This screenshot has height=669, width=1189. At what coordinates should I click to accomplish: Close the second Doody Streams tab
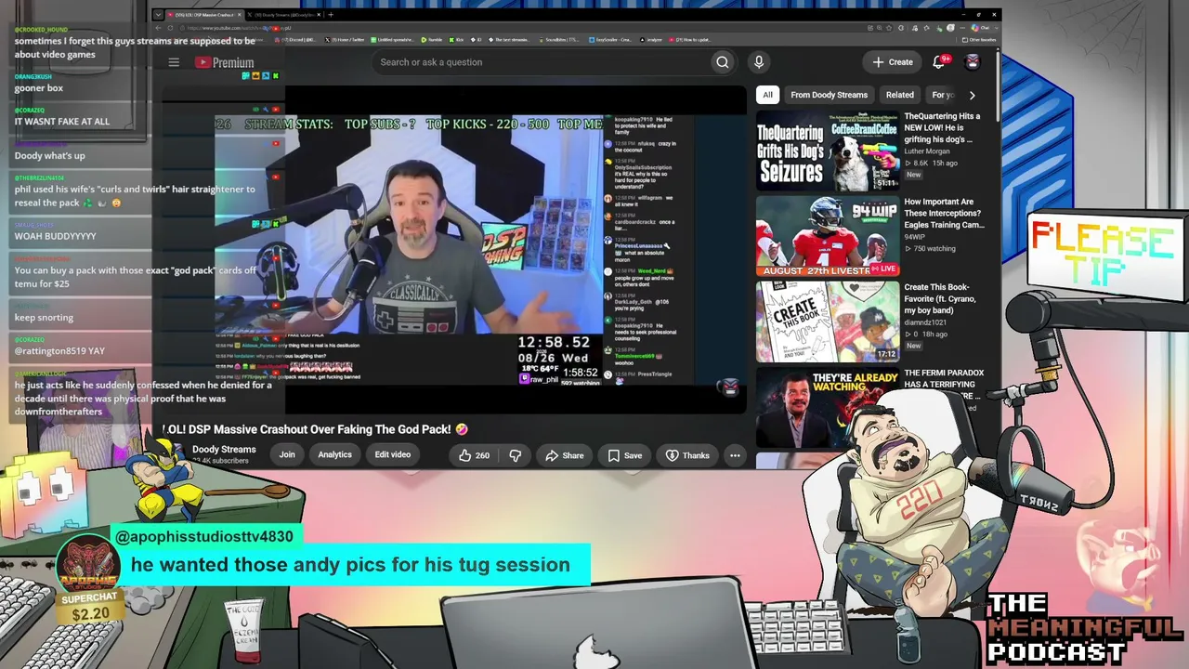click(x=319, y=15)
